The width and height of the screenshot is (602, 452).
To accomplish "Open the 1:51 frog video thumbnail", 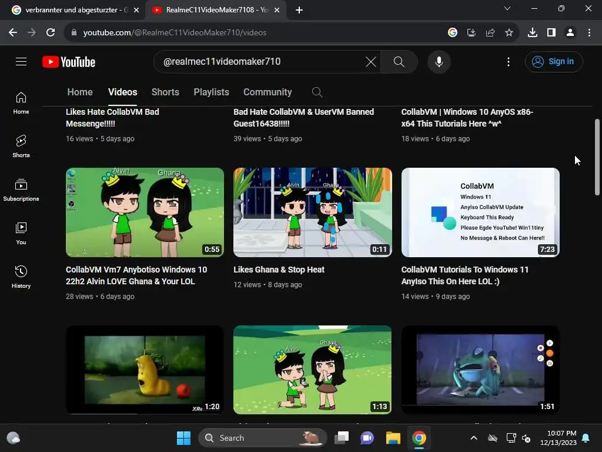I will tap(480, 370).
